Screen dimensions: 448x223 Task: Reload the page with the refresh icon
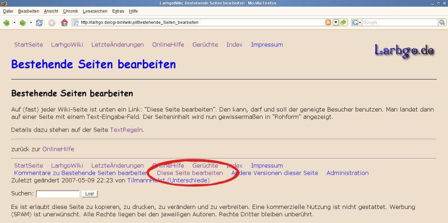[x=39, y=22]
